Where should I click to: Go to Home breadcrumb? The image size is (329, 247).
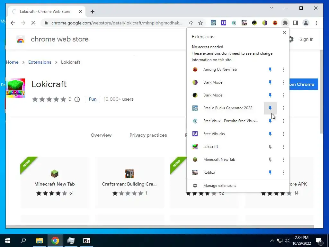[12, 62]
